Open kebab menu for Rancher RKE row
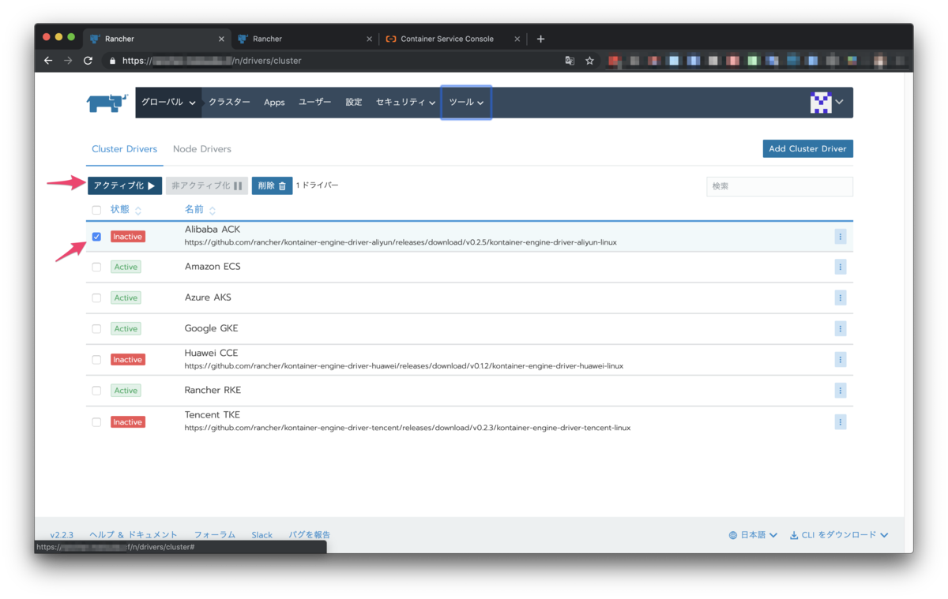948x599 pixels. tap(840, 390)
